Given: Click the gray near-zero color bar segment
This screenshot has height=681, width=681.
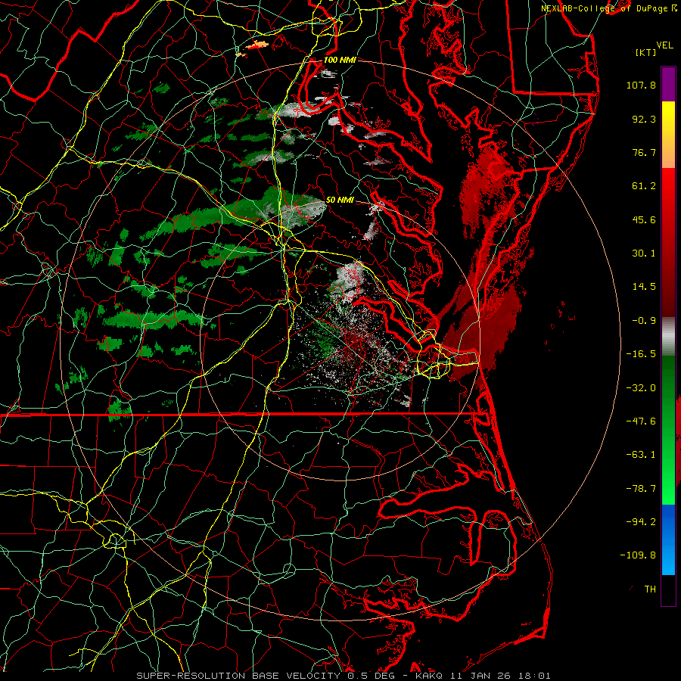Looking at the screenshot, I should tap(668, 336).
